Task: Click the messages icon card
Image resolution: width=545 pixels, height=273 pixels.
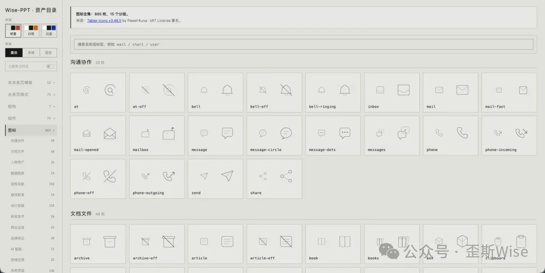Action: tap(392, 136)
